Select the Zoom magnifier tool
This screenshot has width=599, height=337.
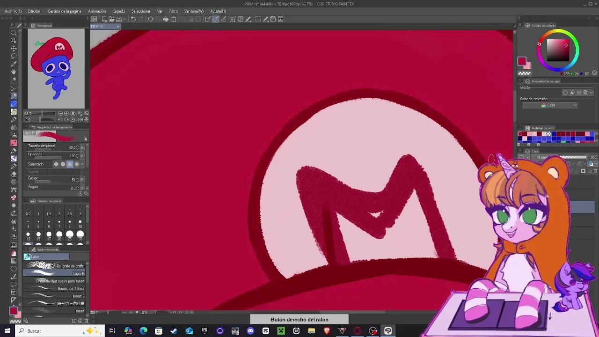[14, 32]
